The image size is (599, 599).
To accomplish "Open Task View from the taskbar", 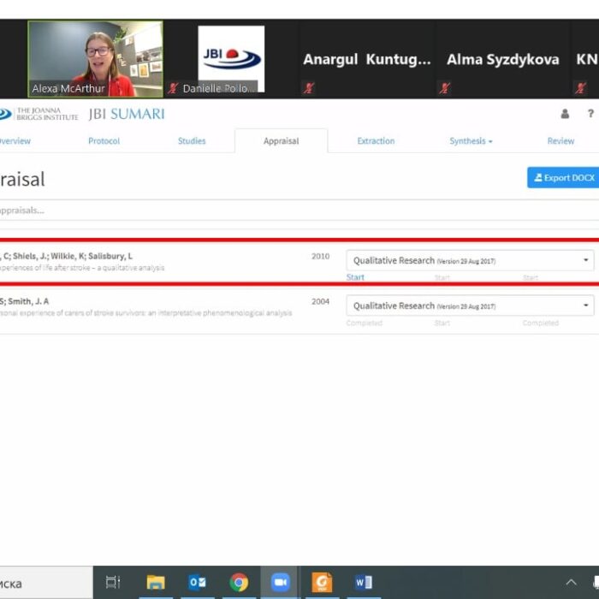I will pyautogui.click(x=112, y=583).
